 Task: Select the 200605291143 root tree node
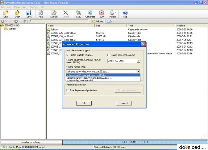(x=12, y=26)
